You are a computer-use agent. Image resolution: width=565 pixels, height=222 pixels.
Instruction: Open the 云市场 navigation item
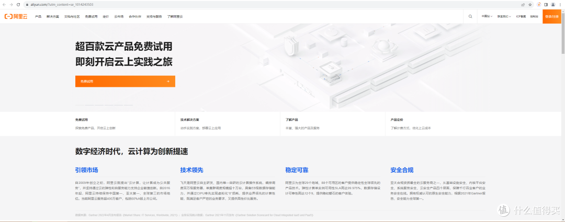point(119,17)
